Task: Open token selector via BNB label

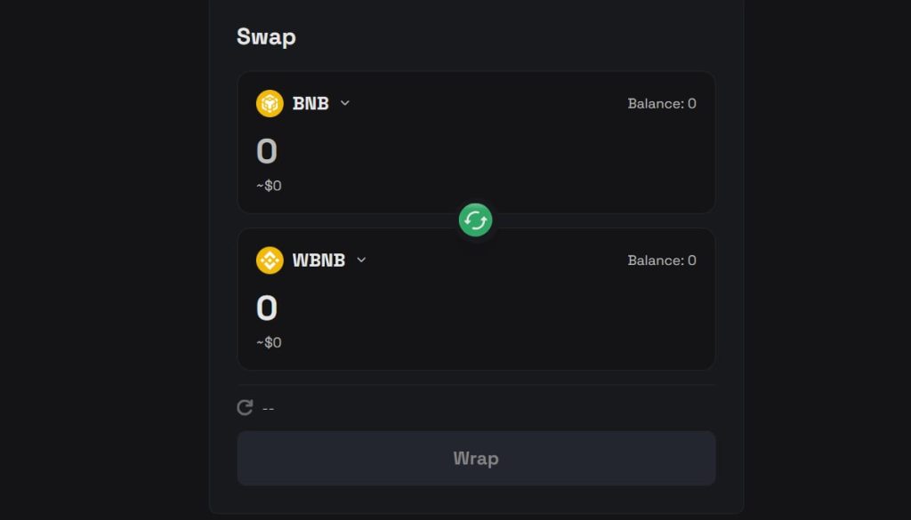Action: pyautogui.click(x=310, y=103)
